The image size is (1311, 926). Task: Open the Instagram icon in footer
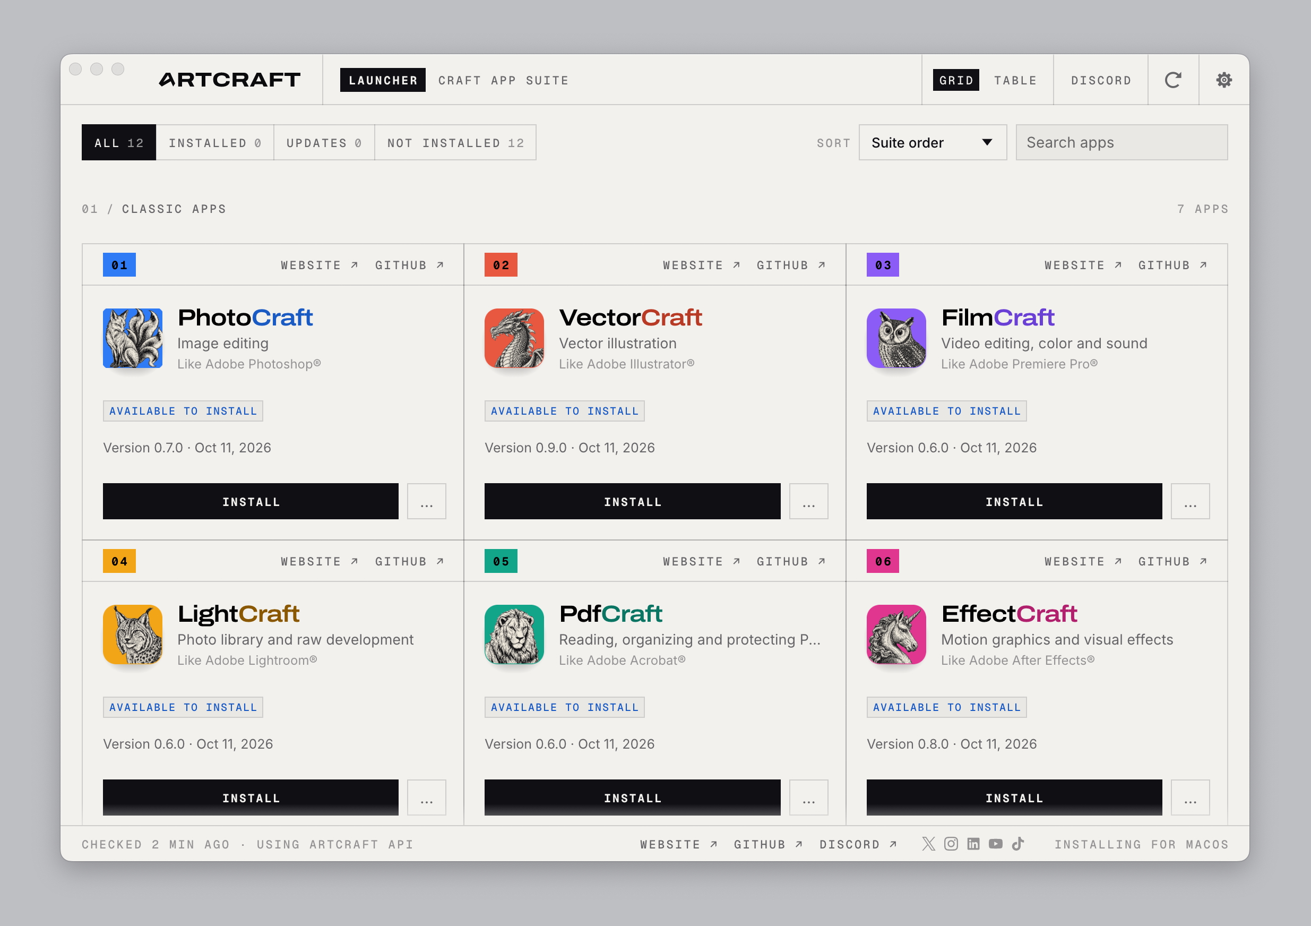pos(951,844)
